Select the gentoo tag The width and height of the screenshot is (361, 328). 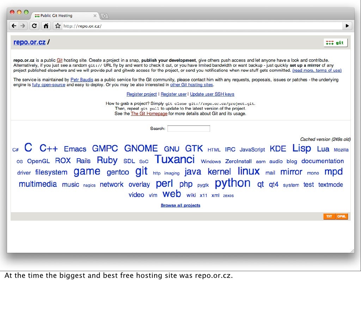pyautogui.click(x=118, y=172)
